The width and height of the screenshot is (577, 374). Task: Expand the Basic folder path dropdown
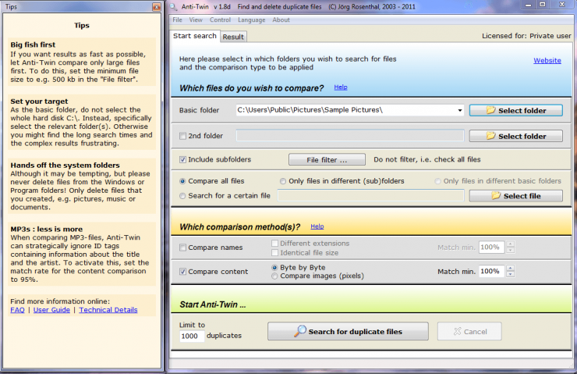[x=460, y=110]
